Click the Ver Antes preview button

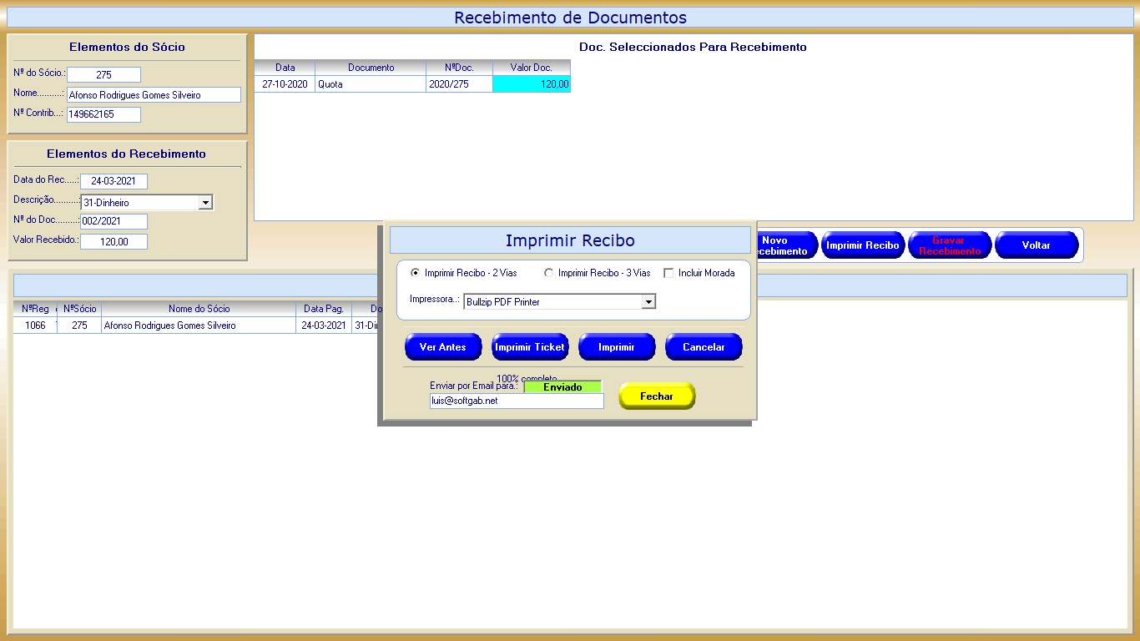coord(442,347)
